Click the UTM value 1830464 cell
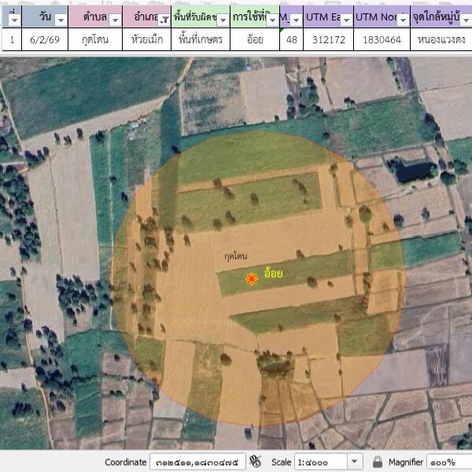The height and width of the screenshot is (472, 472). 382,39
